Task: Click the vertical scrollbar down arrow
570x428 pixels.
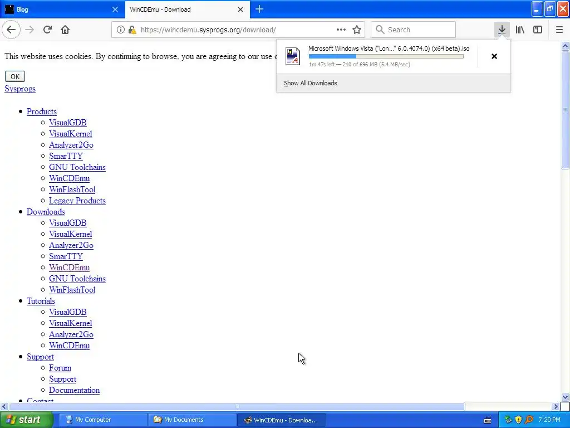Action: 565,397
